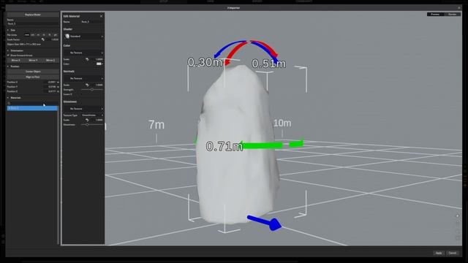The width and height of the screenshot is (468, 263).
Task: Select m file units
Action: pos(38,35)
